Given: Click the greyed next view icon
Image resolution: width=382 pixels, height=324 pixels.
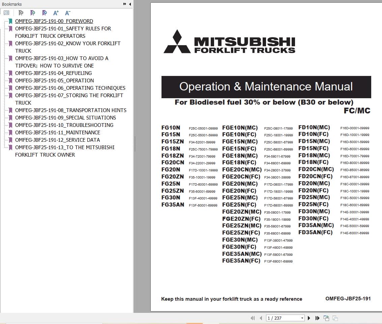Looking at the screenshot, I should pyautogui.click(x=335, y=318).
